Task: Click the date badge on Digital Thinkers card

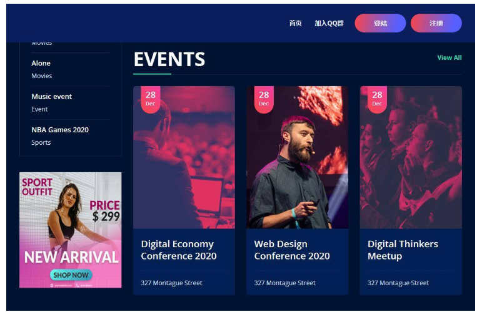Action: click(377, 99)
